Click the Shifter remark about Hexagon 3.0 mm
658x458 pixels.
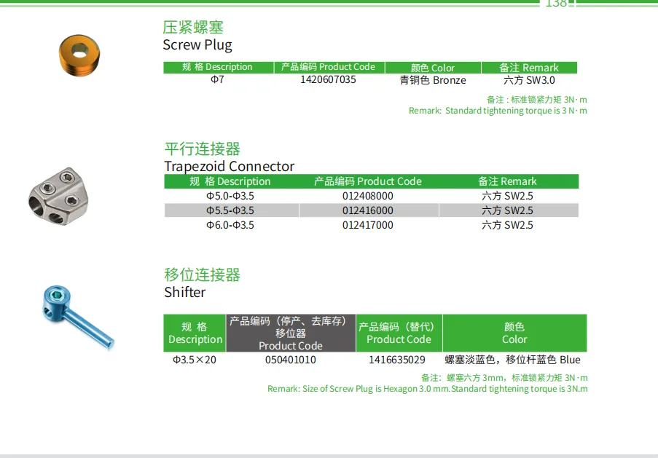pyautogui.click(x=427, y=389)
